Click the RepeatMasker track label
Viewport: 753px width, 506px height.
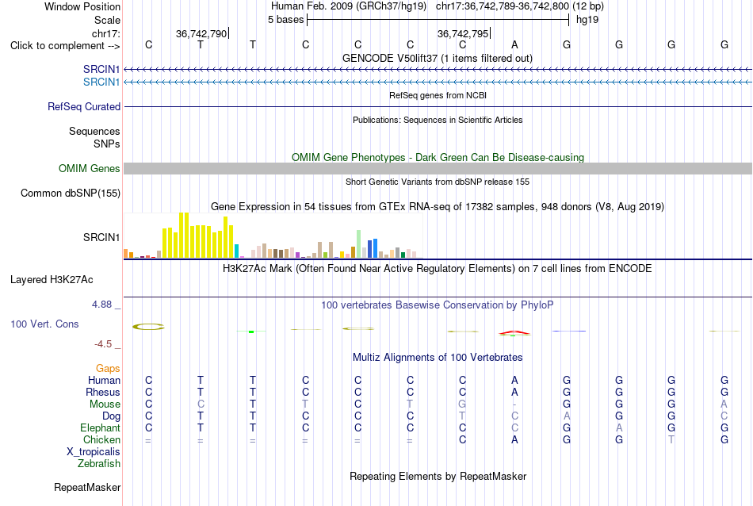click(x=87, y=487)
